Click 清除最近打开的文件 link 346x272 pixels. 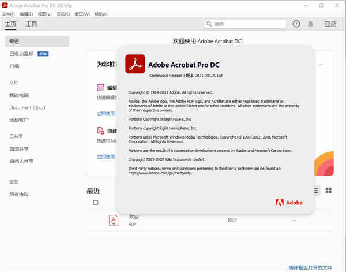tap(310, 267)
